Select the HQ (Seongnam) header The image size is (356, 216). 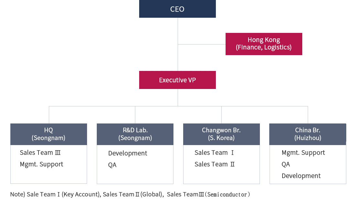click(x=49, y=134)
